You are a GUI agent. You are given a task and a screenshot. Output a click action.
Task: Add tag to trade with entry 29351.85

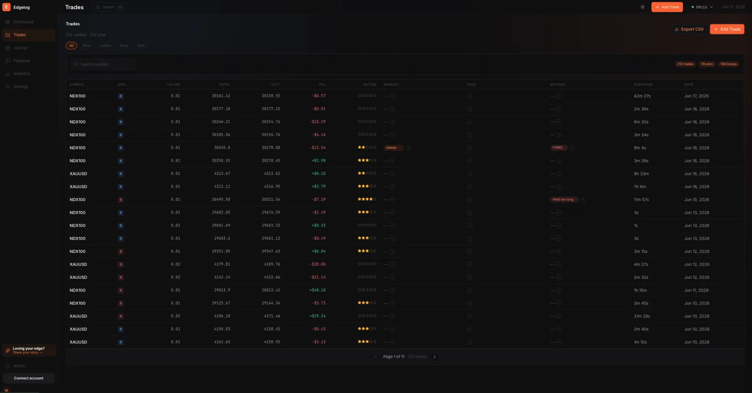[470, 252]
